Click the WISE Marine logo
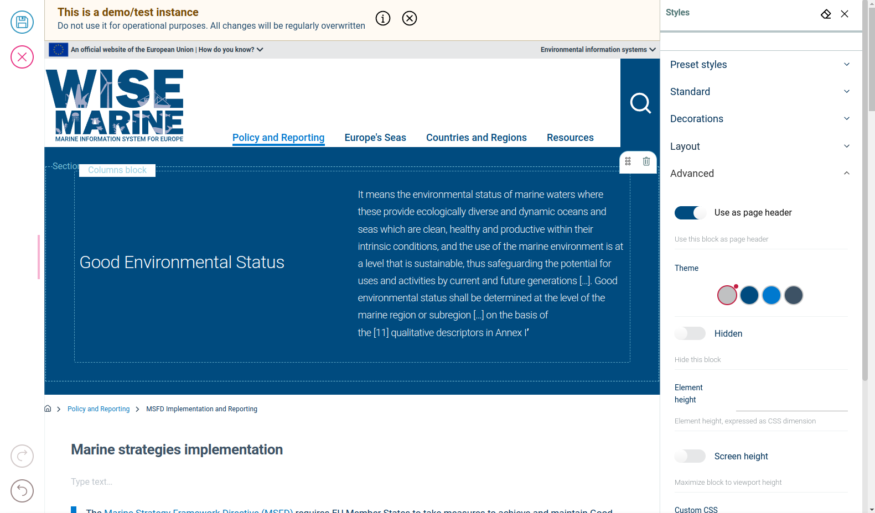This screenshot has width=875, height=513. 115,105
